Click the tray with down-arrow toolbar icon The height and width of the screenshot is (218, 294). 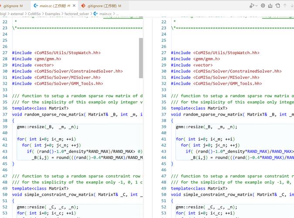coord(270,6)
